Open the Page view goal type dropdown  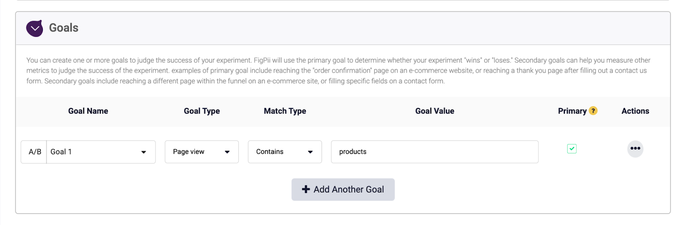click(x=202, y=152)
